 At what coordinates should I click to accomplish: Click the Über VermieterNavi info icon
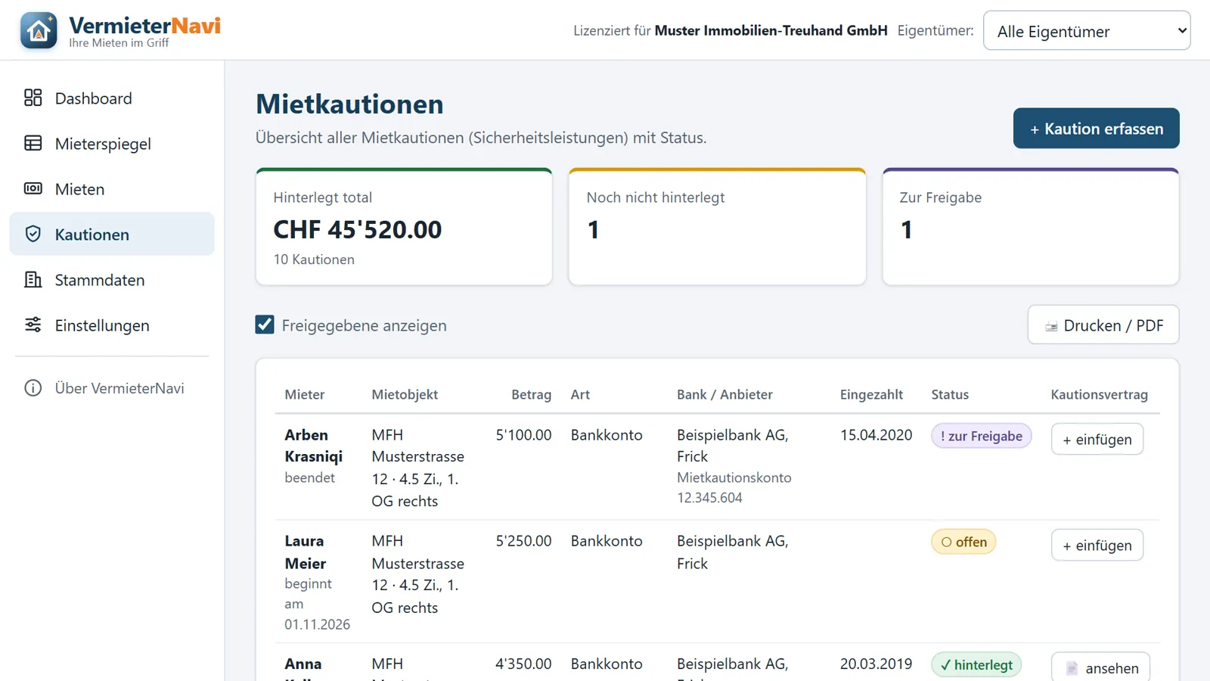pos(33,388)
